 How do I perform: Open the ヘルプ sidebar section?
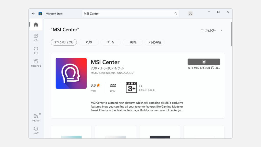click(x=36, y=130)
